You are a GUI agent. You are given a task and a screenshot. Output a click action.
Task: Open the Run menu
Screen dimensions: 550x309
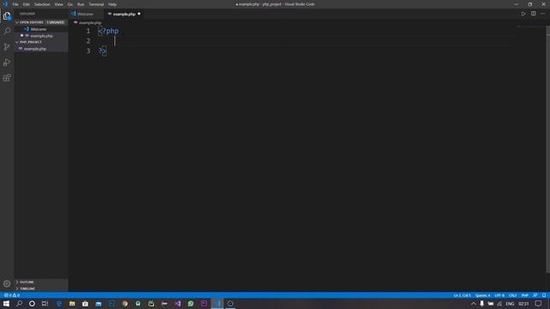(x=81, y=4)
